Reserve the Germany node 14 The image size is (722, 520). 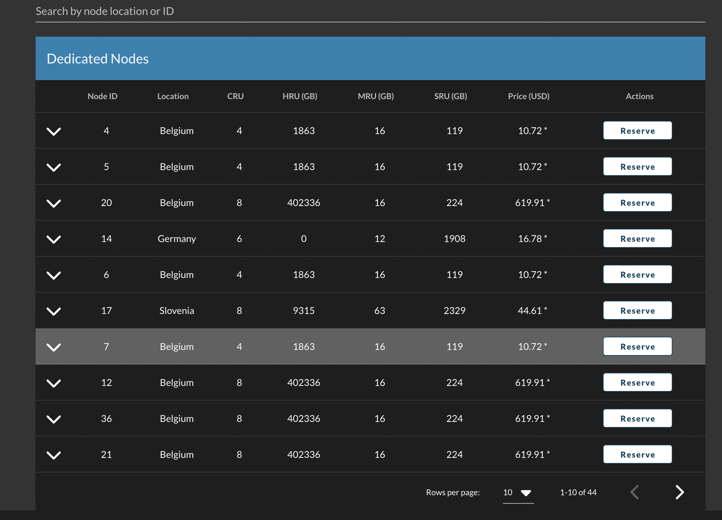(x=637, y=238)
